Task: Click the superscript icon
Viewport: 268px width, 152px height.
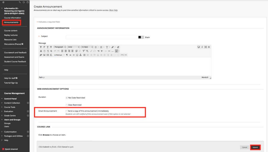Action: [84, 51]
